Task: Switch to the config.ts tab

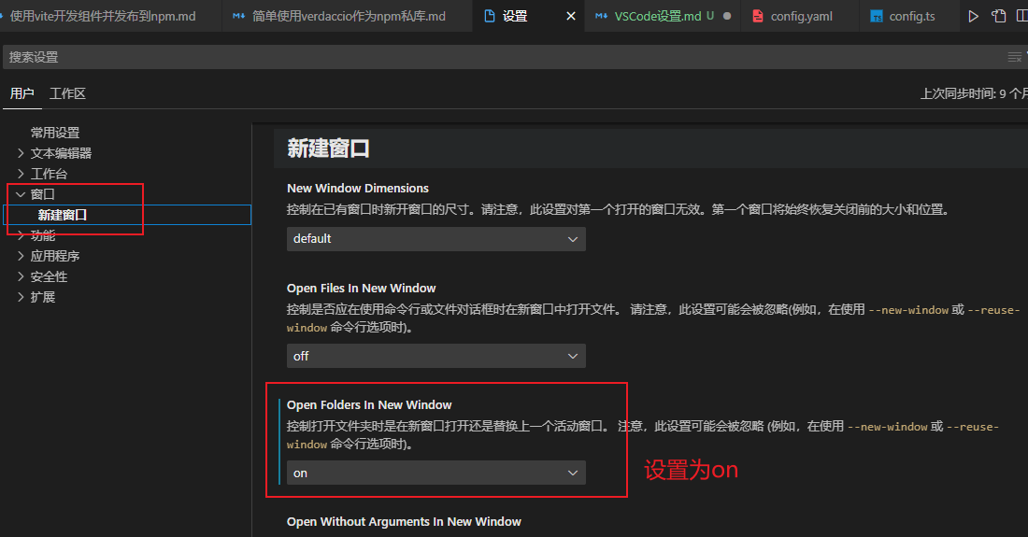Action: click(910, 16)
